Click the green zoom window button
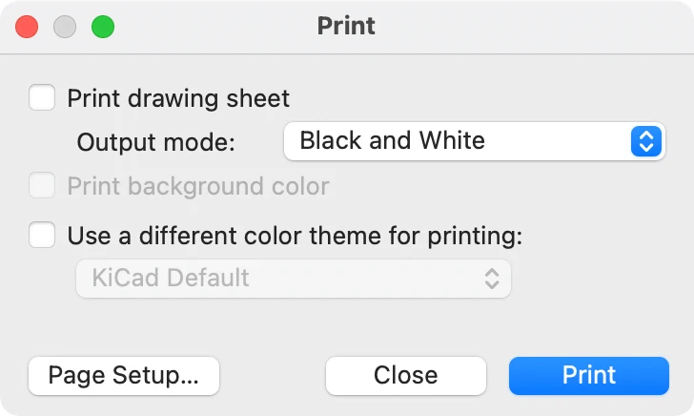The width and height of the screenshot is (694, 416). point(102,26)
